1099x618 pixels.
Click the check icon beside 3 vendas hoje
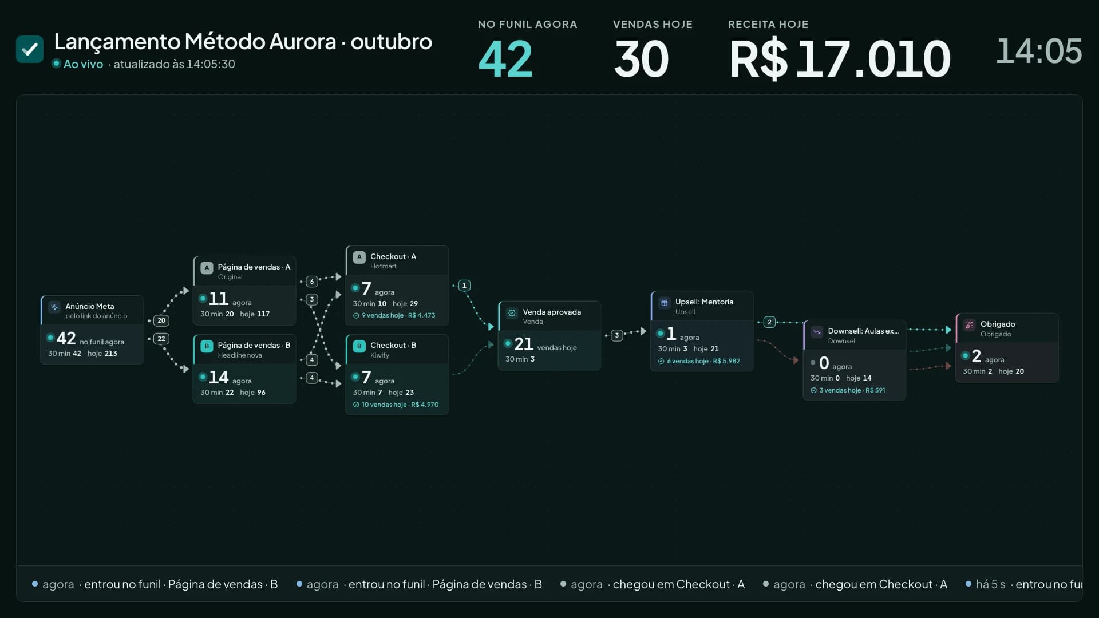click(x=813, y=391)
